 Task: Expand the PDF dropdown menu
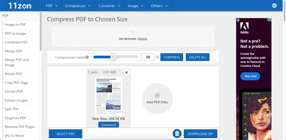[51, 6]
